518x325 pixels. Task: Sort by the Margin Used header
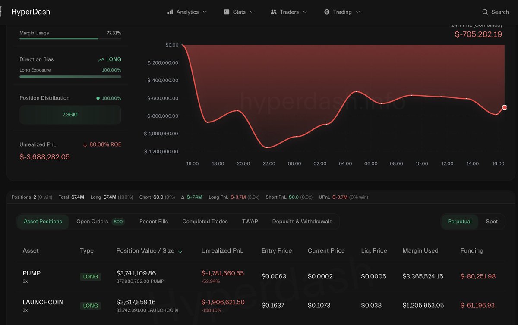click(x=420, y=250)
